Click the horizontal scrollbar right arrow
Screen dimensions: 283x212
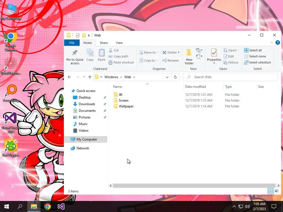[278, 186]
